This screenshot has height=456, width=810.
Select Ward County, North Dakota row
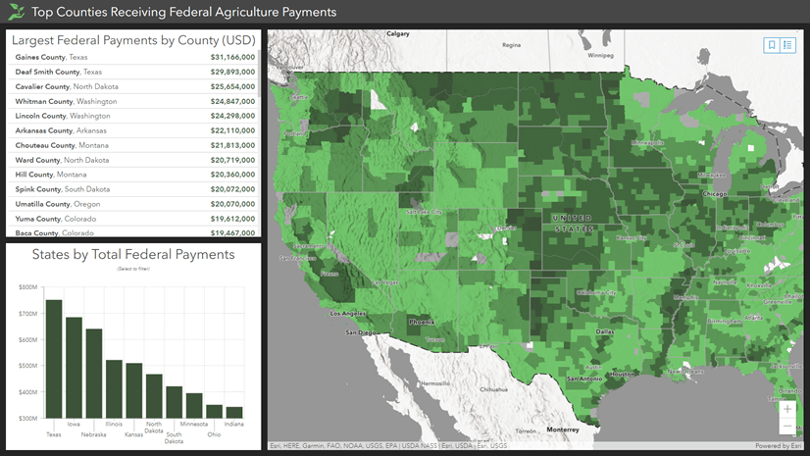(x=133, y=160)
